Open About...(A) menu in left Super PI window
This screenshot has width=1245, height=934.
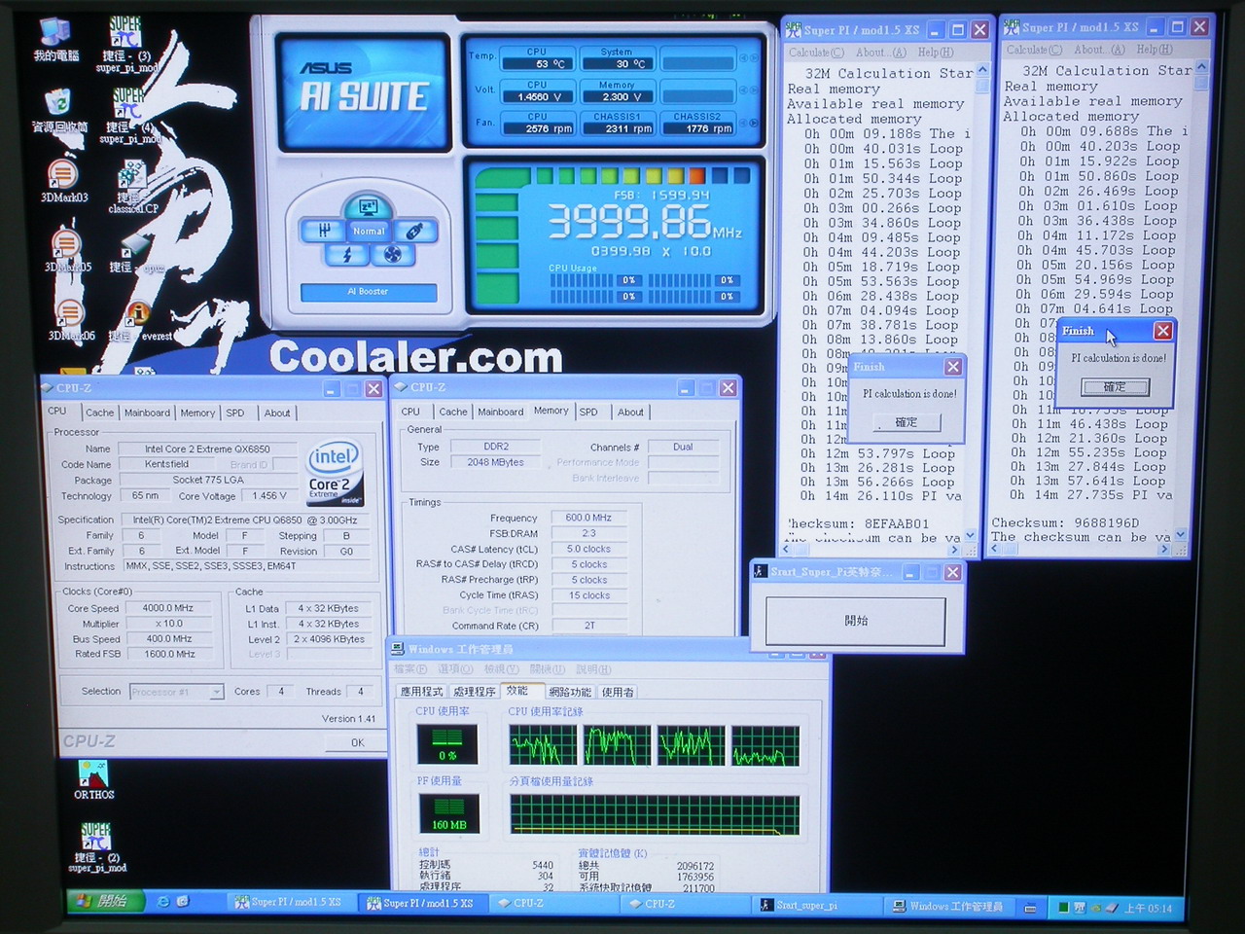click(x=880, y=53)
